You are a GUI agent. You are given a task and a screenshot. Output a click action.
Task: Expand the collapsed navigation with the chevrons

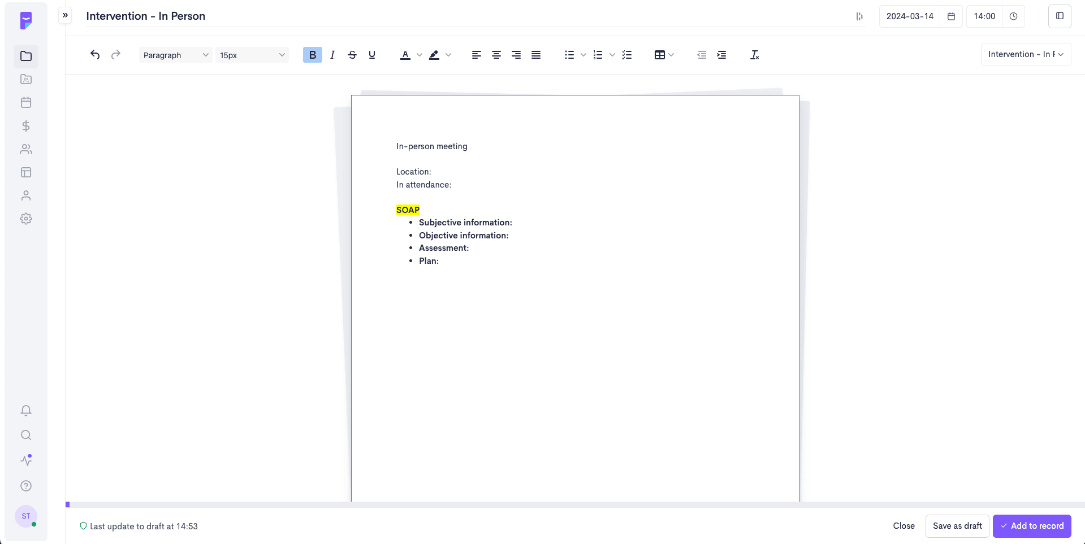tap(65, 15)
